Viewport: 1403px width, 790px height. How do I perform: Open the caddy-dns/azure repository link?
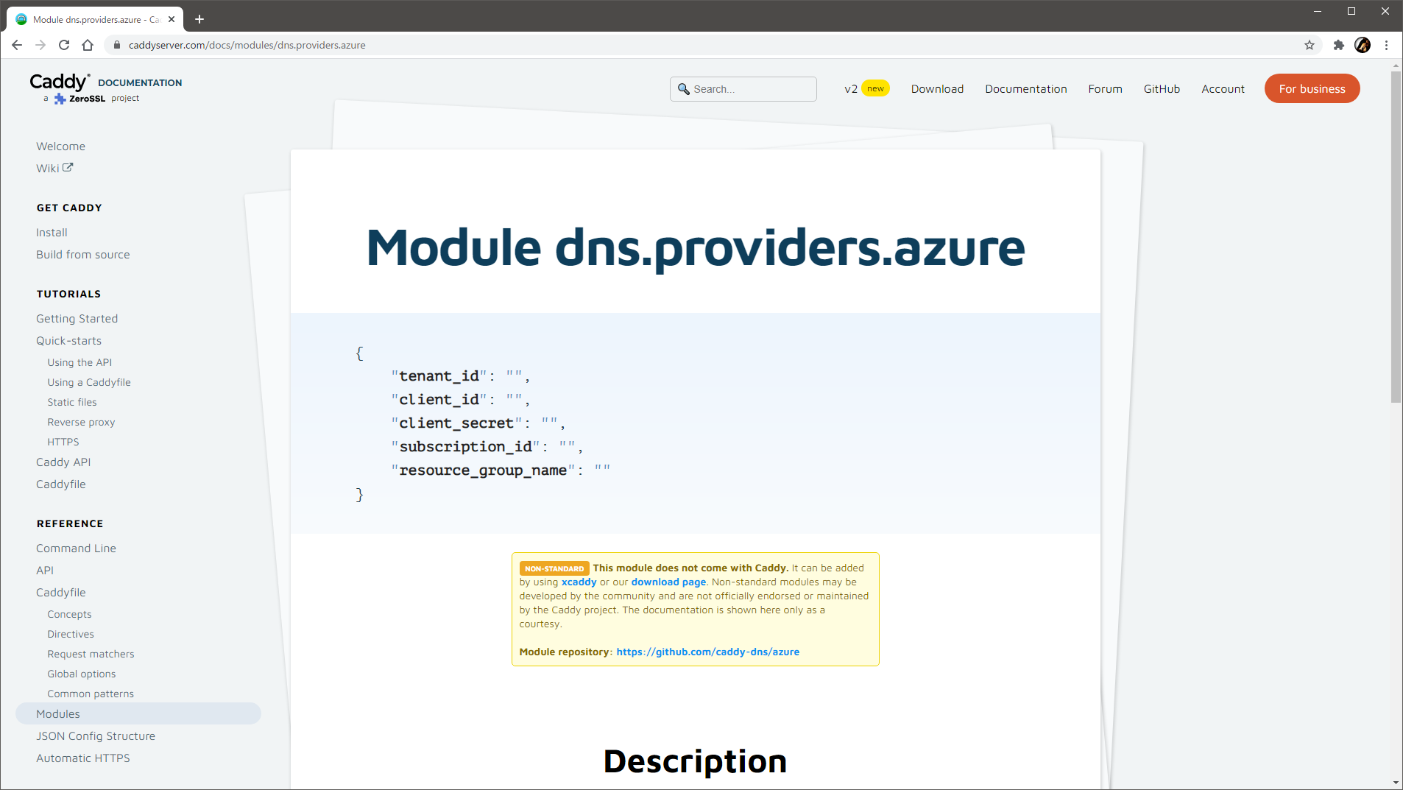coord(707,652)
